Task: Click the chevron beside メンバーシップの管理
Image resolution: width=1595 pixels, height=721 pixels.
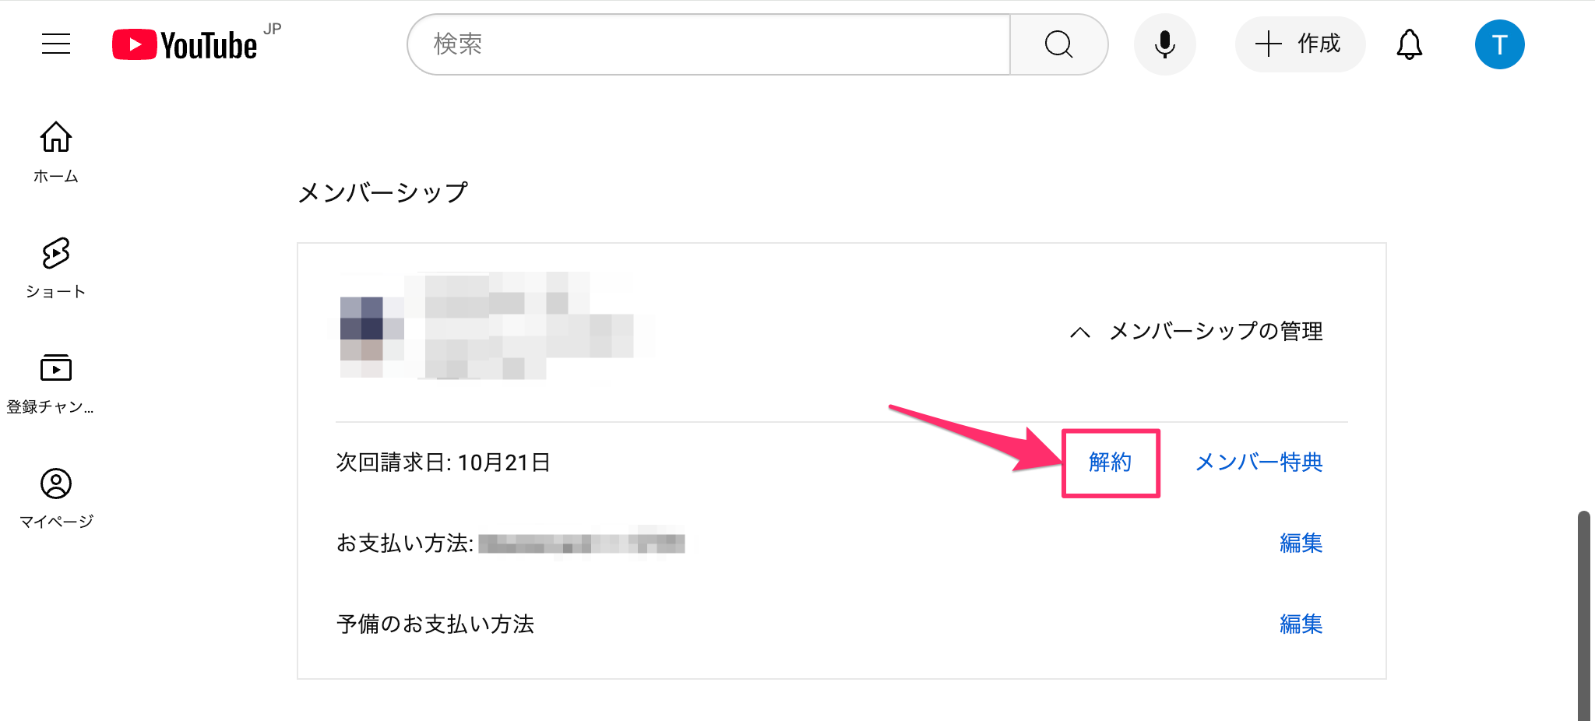Action: [1080, 332]
